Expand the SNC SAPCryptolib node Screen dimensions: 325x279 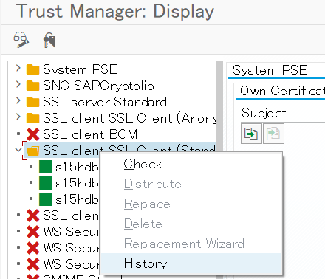[x=18, y=84]
